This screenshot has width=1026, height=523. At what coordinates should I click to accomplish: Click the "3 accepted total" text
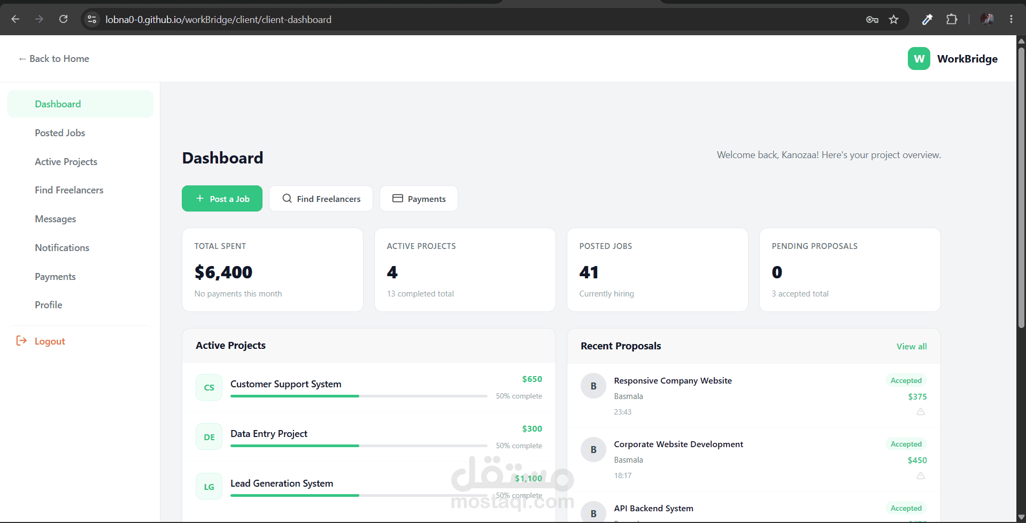[x=800, y=294]
